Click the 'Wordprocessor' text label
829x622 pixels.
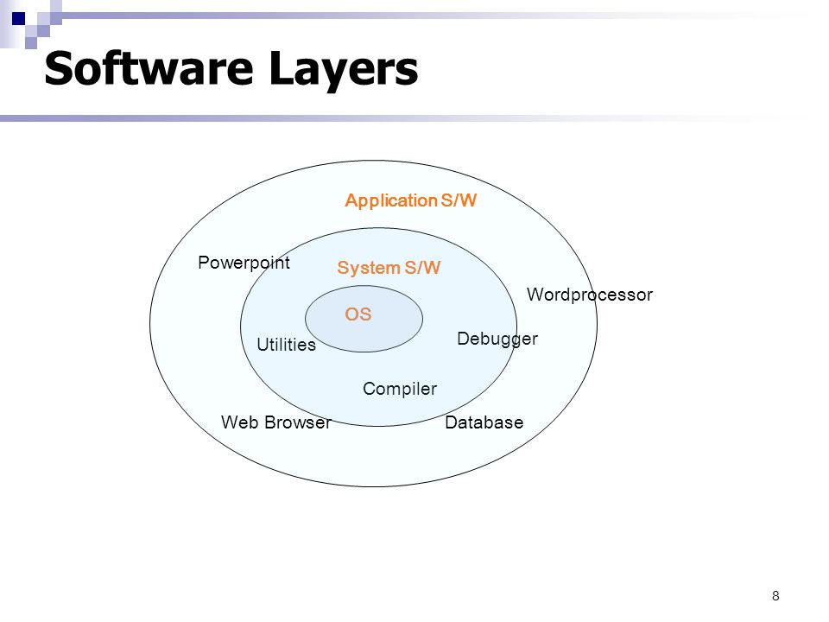tap(590, 295)
